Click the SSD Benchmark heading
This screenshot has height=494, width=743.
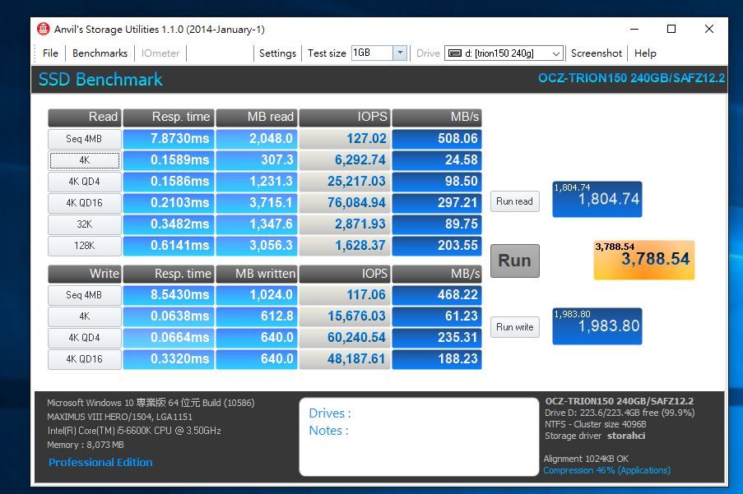tap(100, 80)
